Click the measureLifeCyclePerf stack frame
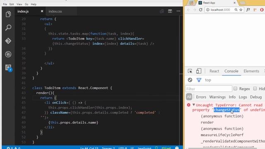 coord(222,135)
